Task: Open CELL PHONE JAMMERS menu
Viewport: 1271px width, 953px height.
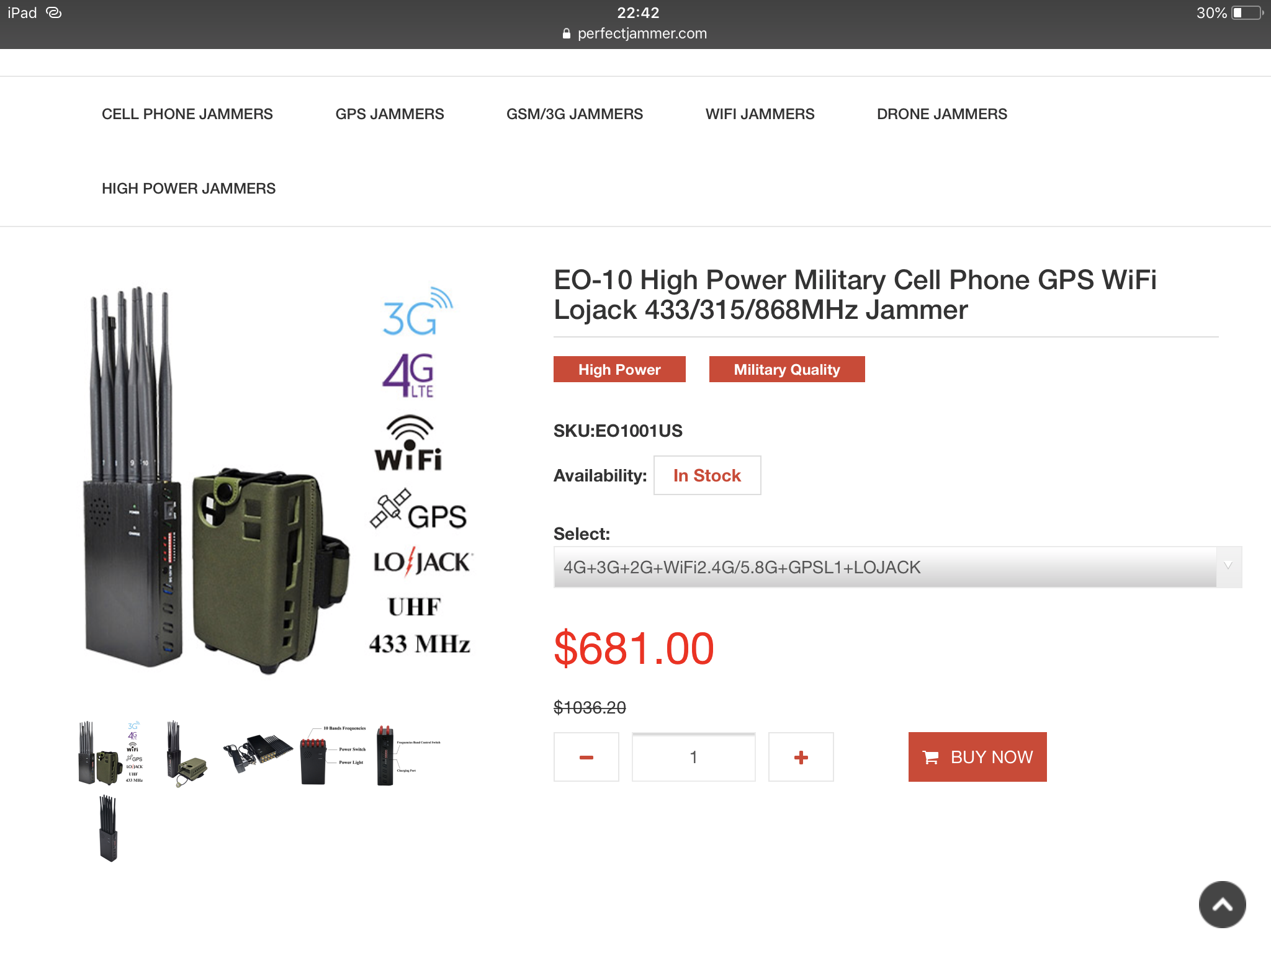Action: click(x=187, y=114)
